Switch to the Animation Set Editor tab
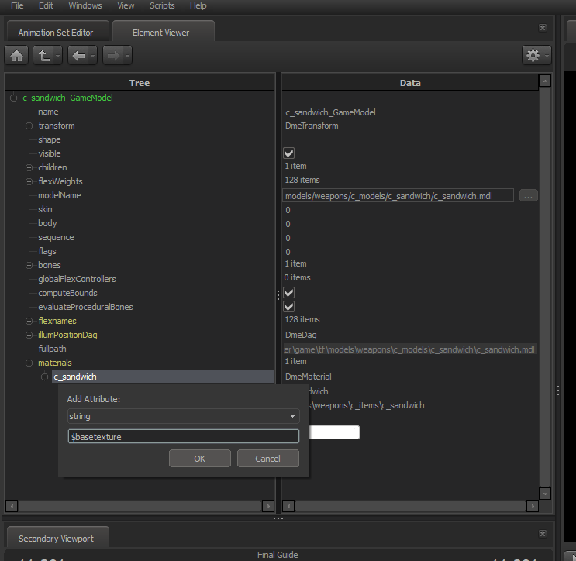The width and height of the screenshot is (576, 561). (x=56, y=33)
